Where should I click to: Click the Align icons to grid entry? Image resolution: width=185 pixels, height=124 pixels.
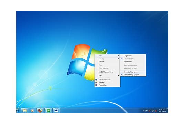point(133,68)
